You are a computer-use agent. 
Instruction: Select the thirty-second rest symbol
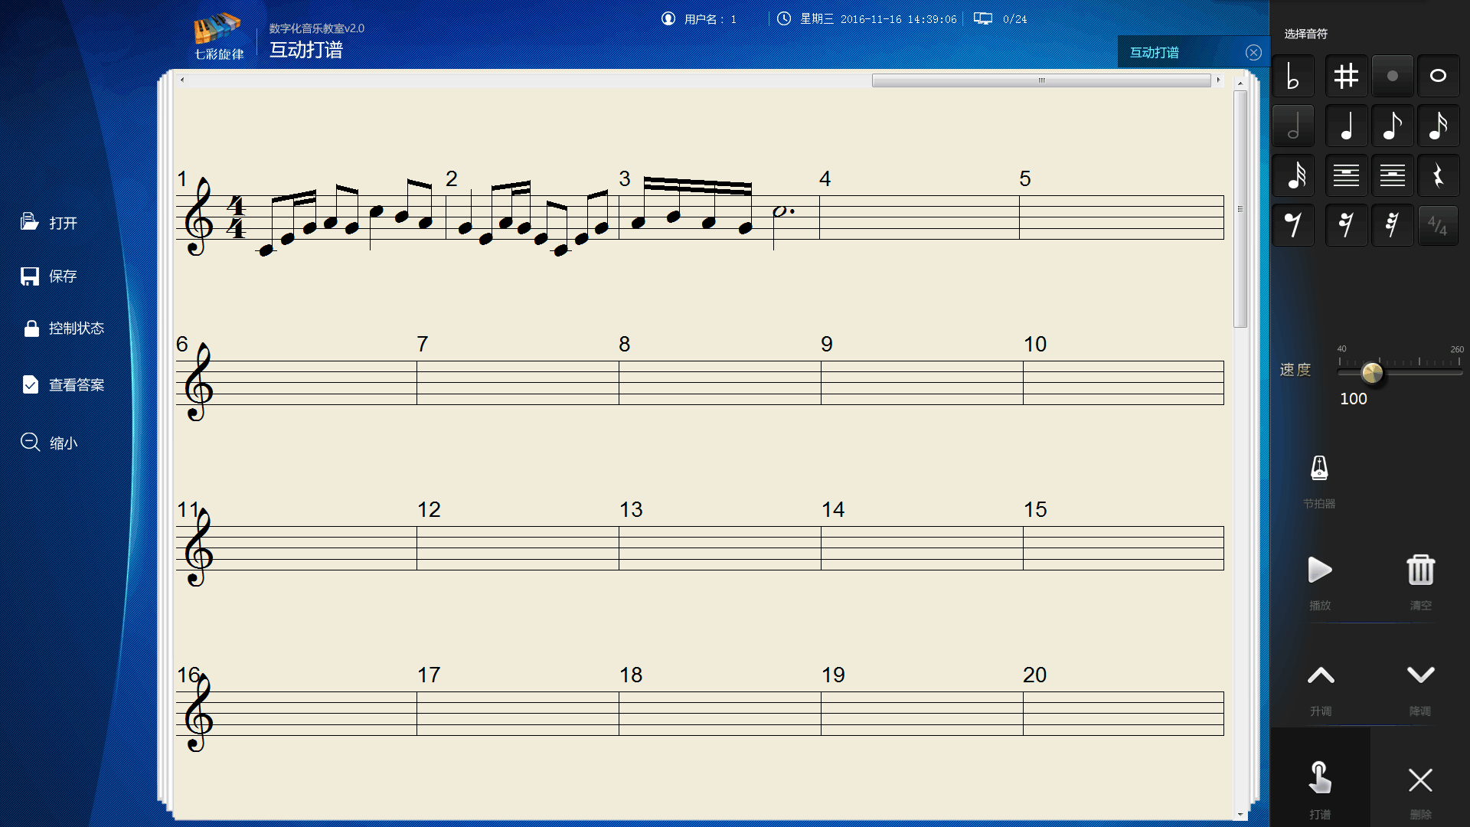[1392, 225]
